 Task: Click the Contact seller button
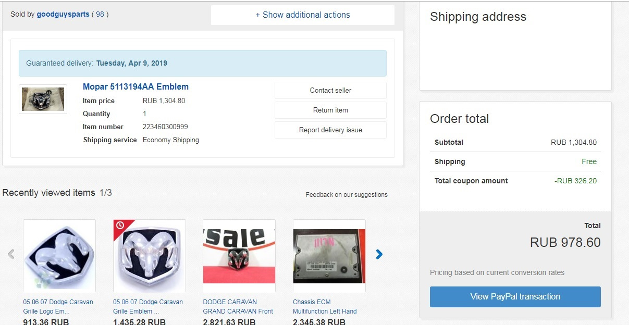click(330, 90)
